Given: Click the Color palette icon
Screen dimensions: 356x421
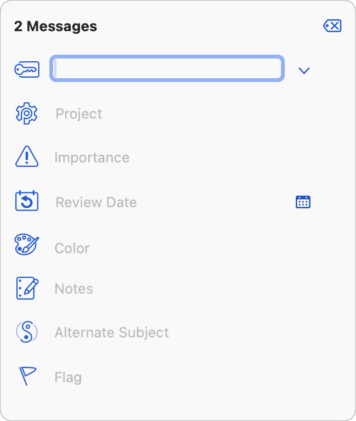Looking at the screenshot, I should 27,245.
